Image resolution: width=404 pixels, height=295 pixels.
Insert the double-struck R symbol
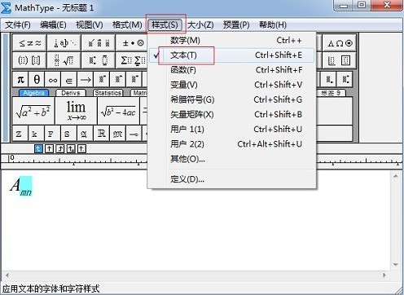click(102, 134)
